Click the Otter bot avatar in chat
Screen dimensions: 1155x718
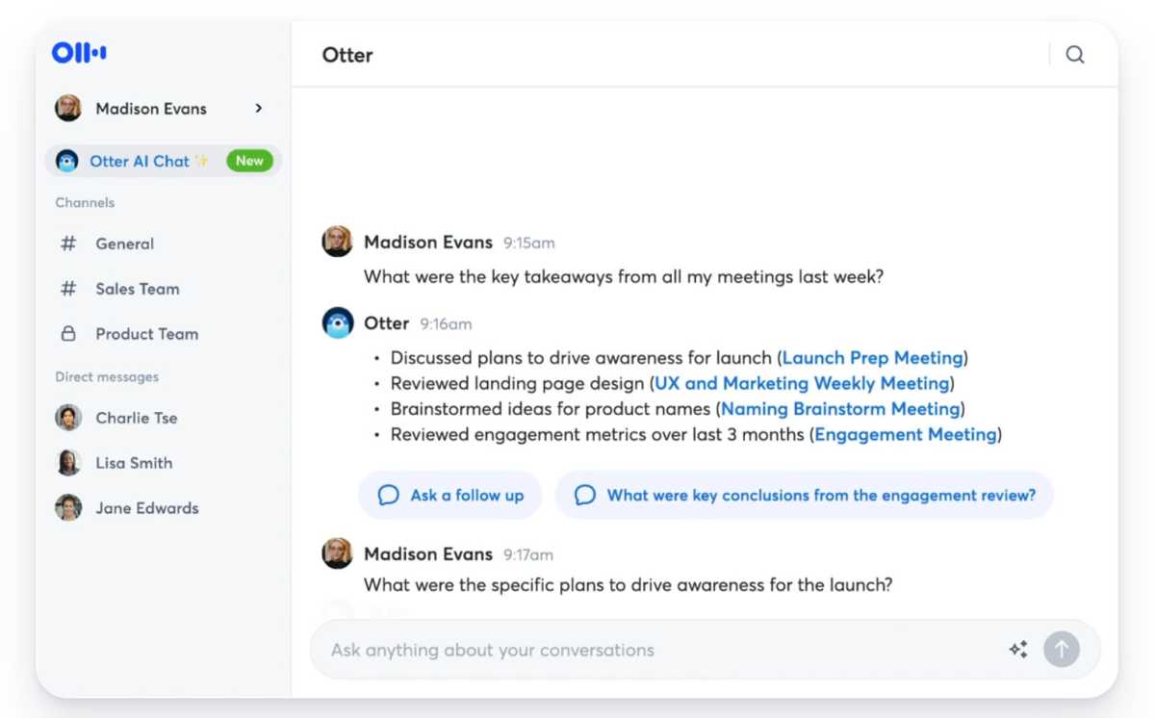click(x=338, y=323)
